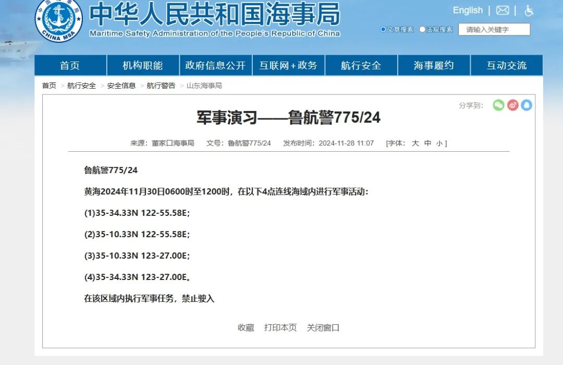Go to 山东海事局 in the breadcrumb
The width and height of the screenshot is (563, 365).
[x=204, y=86]
